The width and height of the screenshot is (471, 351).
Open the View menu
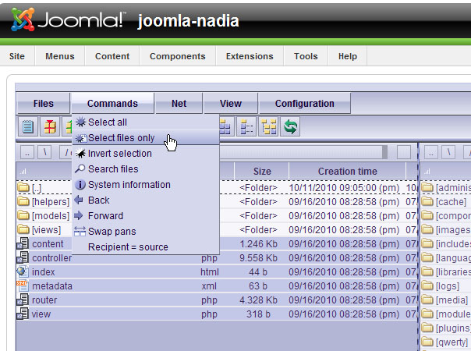(x=230, y=104)
